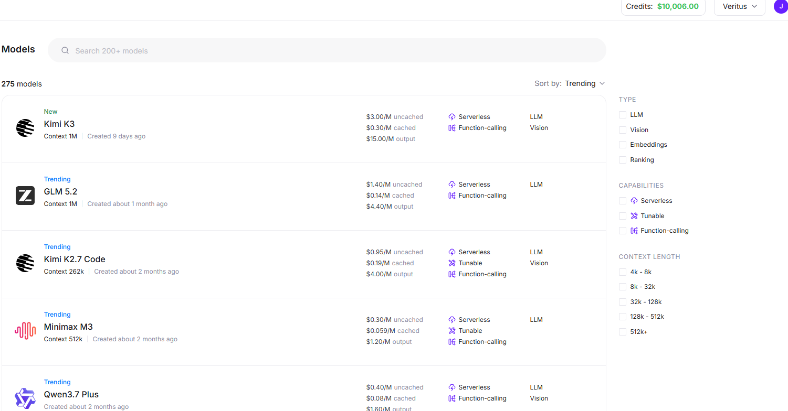Check the Vision type filter
This screenshot has width=788, height=411.
click(623, 130)
